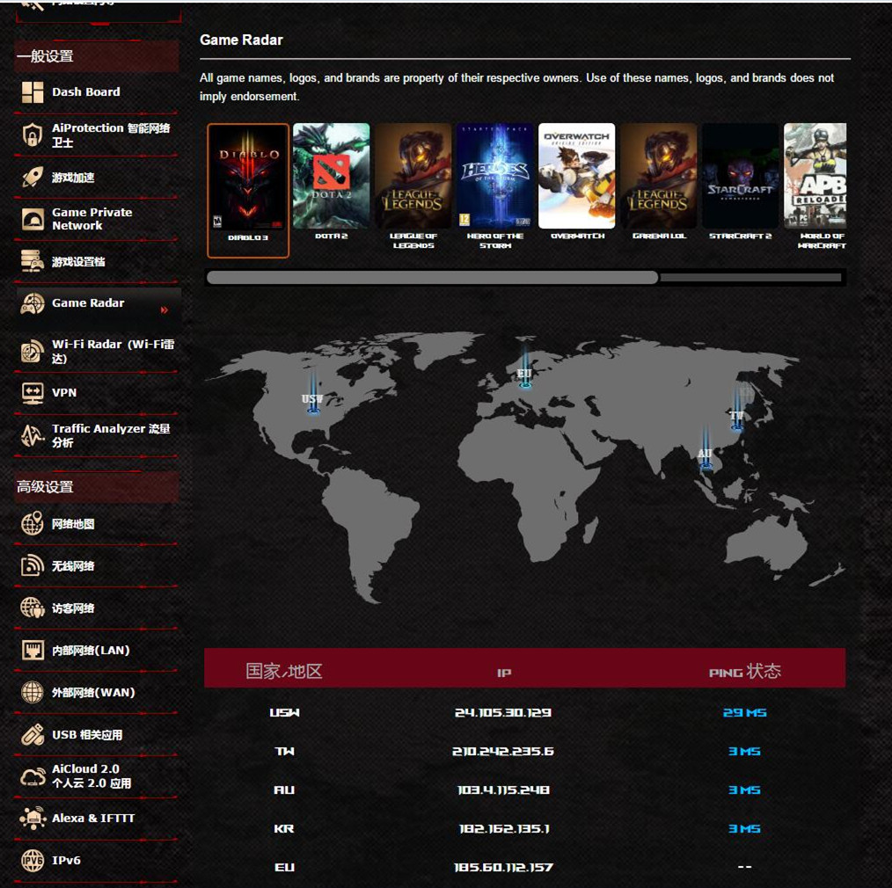892x888 pixels.
Task: Click the rocket icon for 游戏加速
Action: pyautogui.click(x=33, y=178)
